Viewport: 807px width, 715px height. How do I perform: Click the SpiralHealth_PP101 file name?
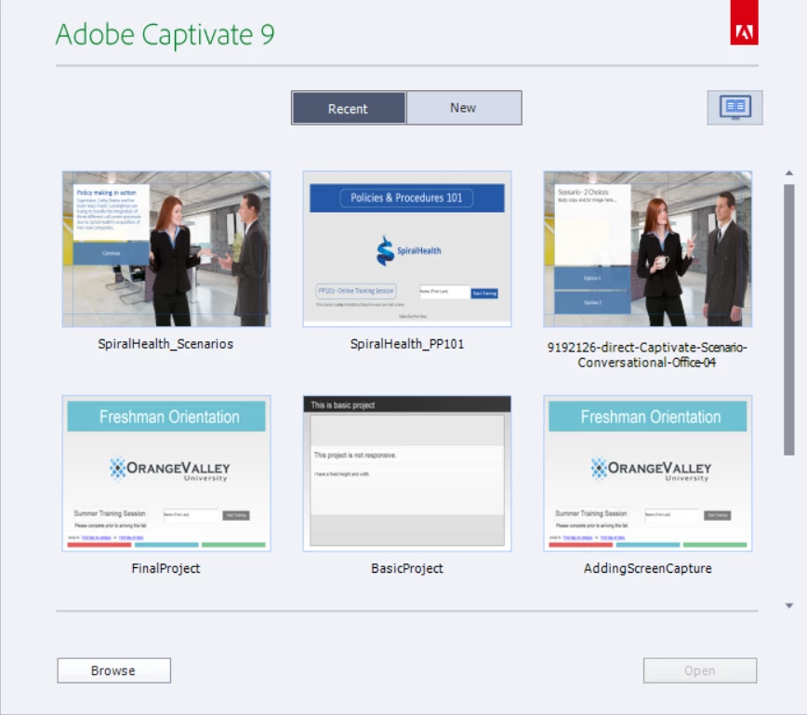coord(407,344)
